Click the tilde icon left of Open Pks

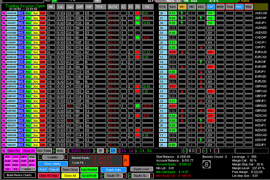[x=4, y=151]
